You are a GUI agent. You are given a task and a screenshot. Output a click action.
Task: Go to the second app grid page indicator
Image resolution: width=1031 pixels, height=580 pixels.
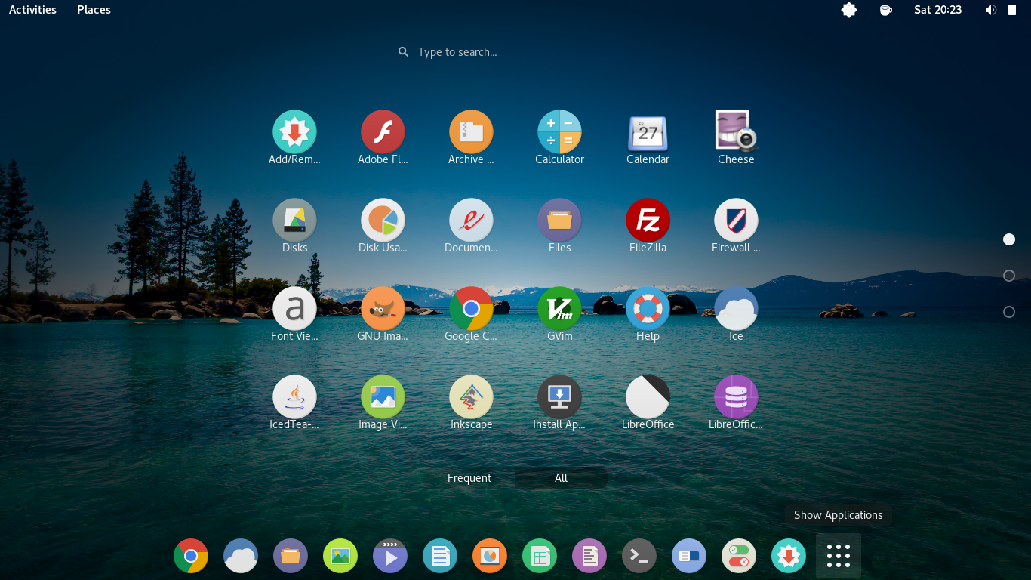pyautogui.click(x=1009, y=276)
